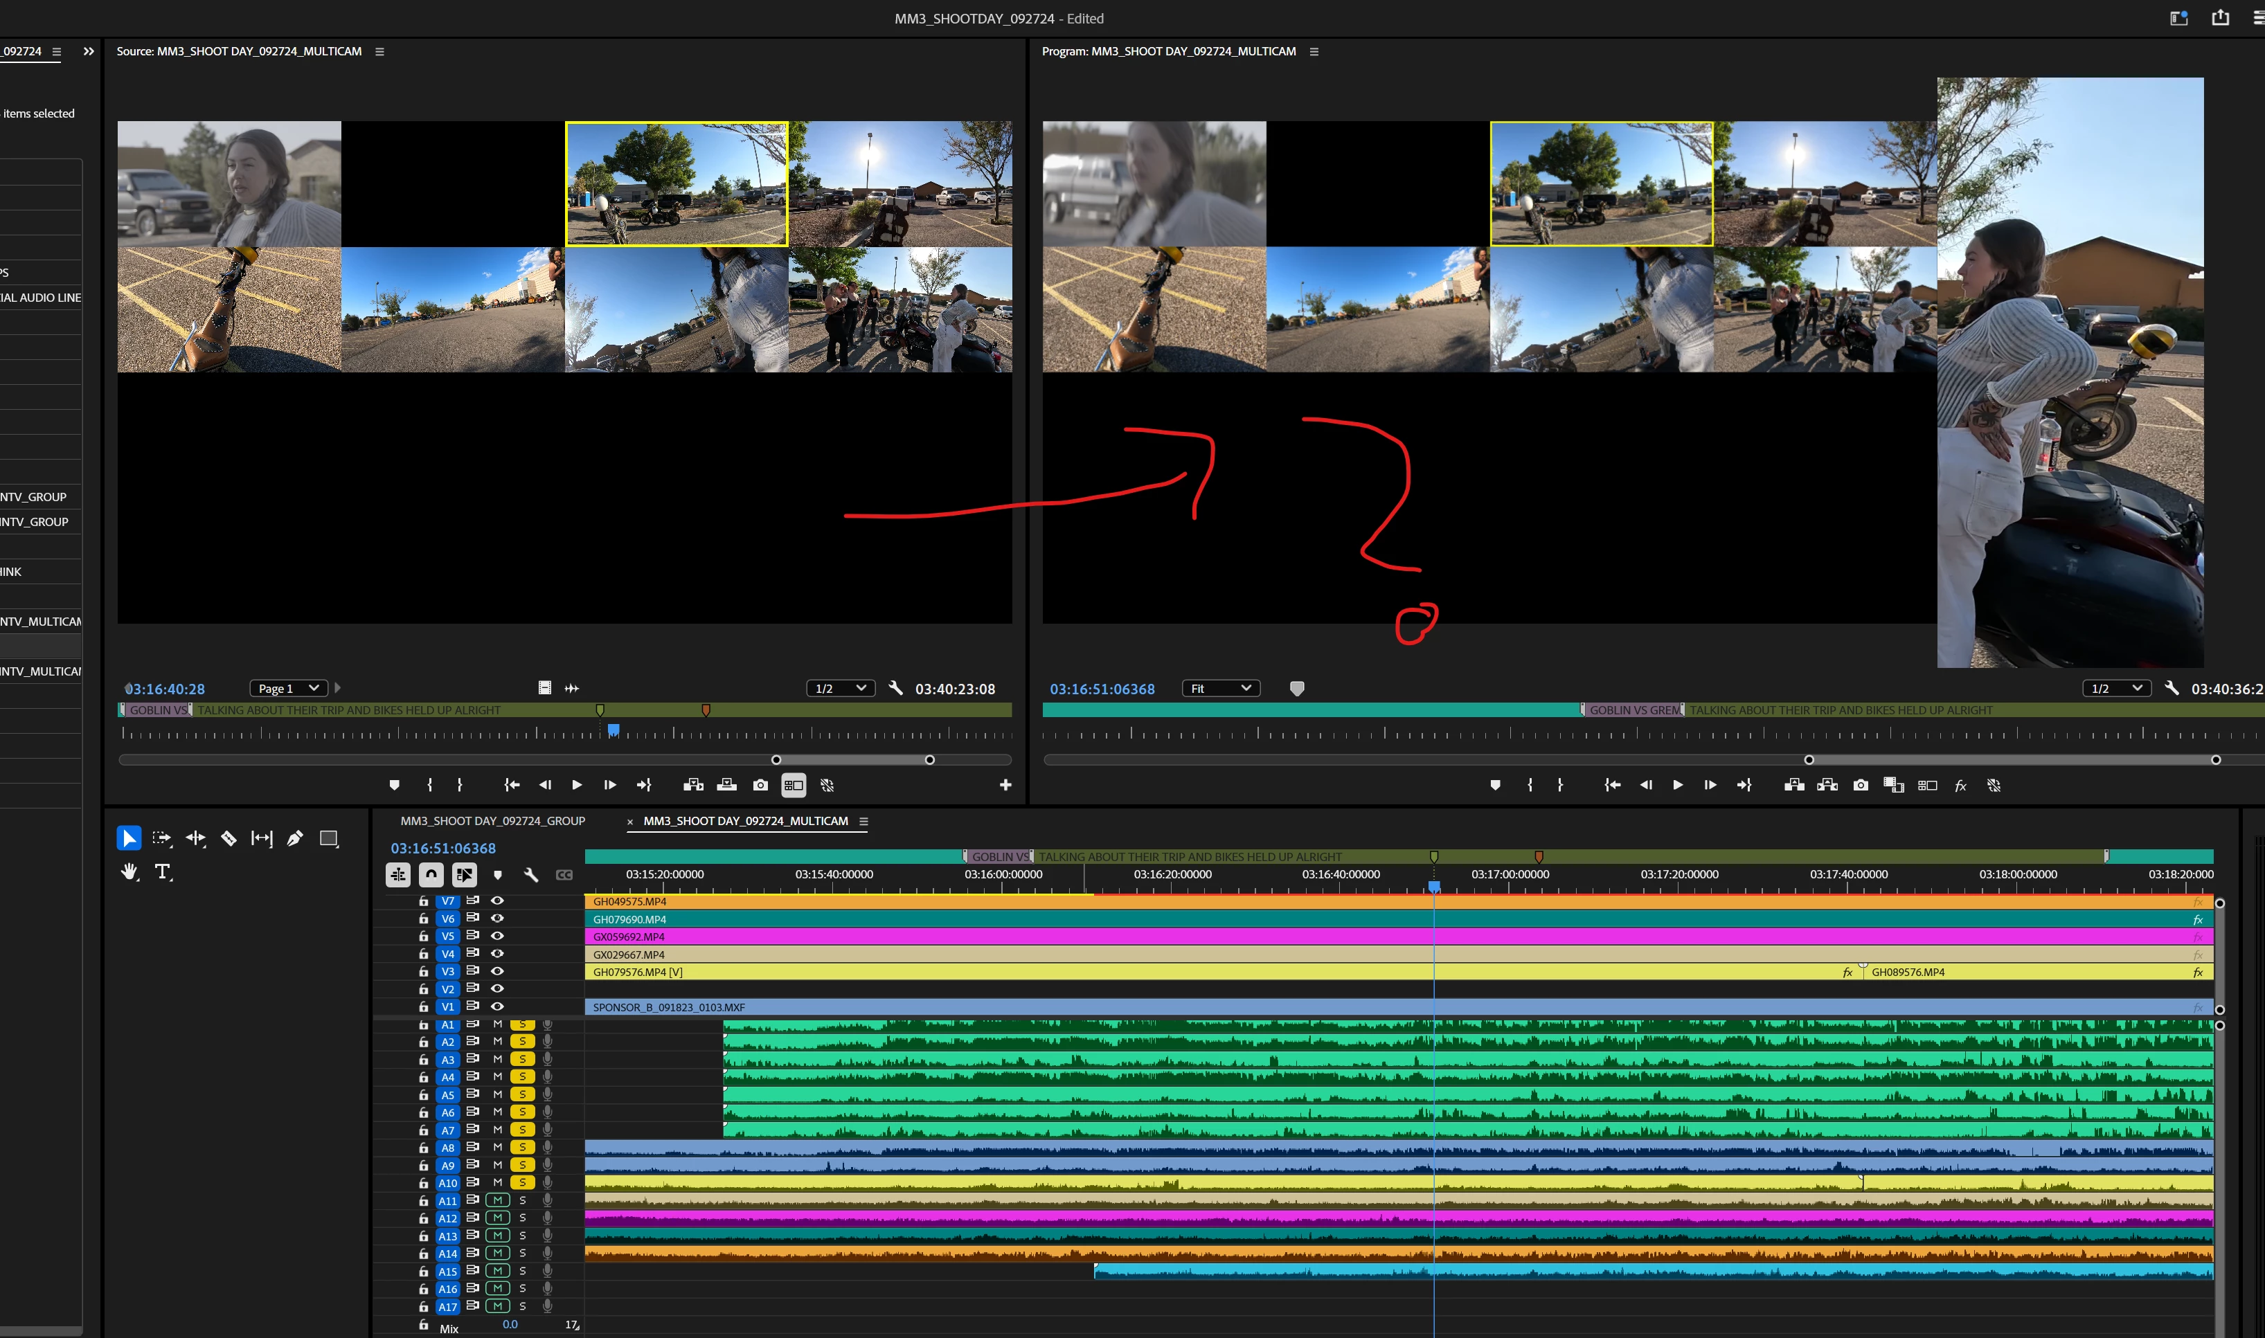Select the Razor tool
2265x1338 pixels.
pos(229,838)
